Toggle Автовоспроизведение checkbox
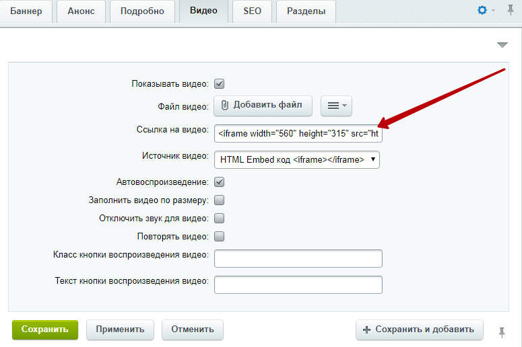The image size is (522, 347). (219, 182)
